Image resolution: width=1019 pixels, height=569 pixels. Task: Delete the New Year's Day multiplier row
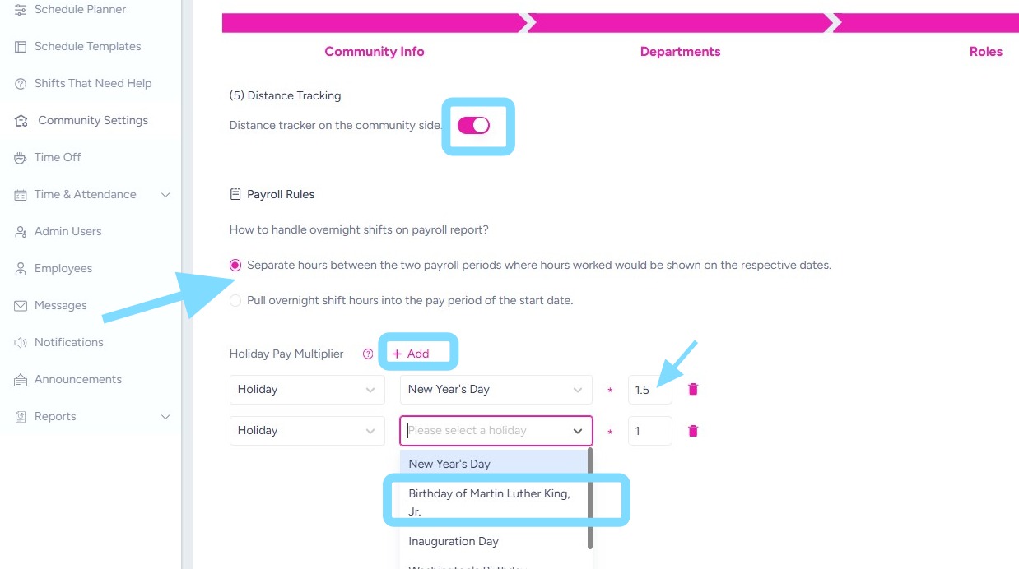tap(693, 389)
